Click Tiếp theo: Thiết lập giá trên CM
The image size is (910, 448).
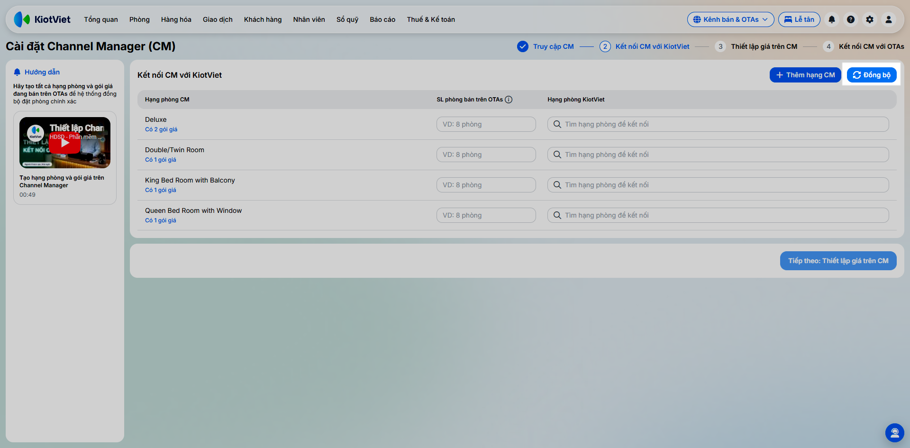[x=838, y=261]
